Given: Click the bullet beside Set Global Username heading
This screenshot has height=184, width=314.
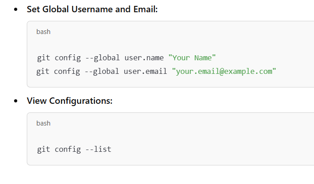Looking at the screenshot, I should pos(16,10).
